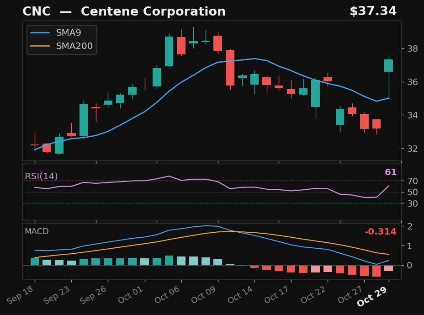This screenshot has width=424, height=315.
Task: Click the RSI axis label 70
Action: [413, 181]
